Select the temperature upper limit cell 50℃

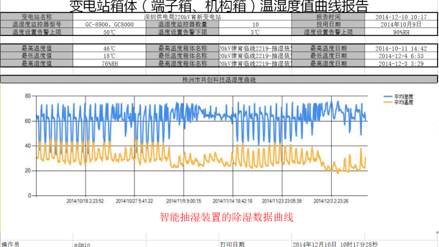pyautogui.click(x=109, y=32)
